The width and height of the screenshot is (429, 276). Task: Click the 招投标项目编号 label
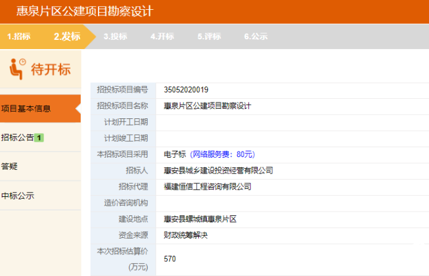coord(122,90)
